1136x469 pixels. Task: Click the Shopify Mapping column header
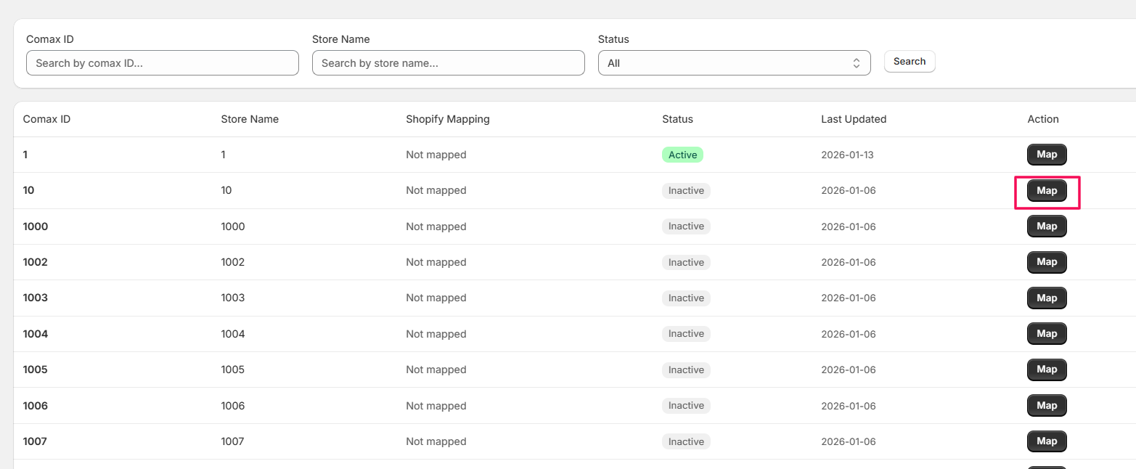447,119
